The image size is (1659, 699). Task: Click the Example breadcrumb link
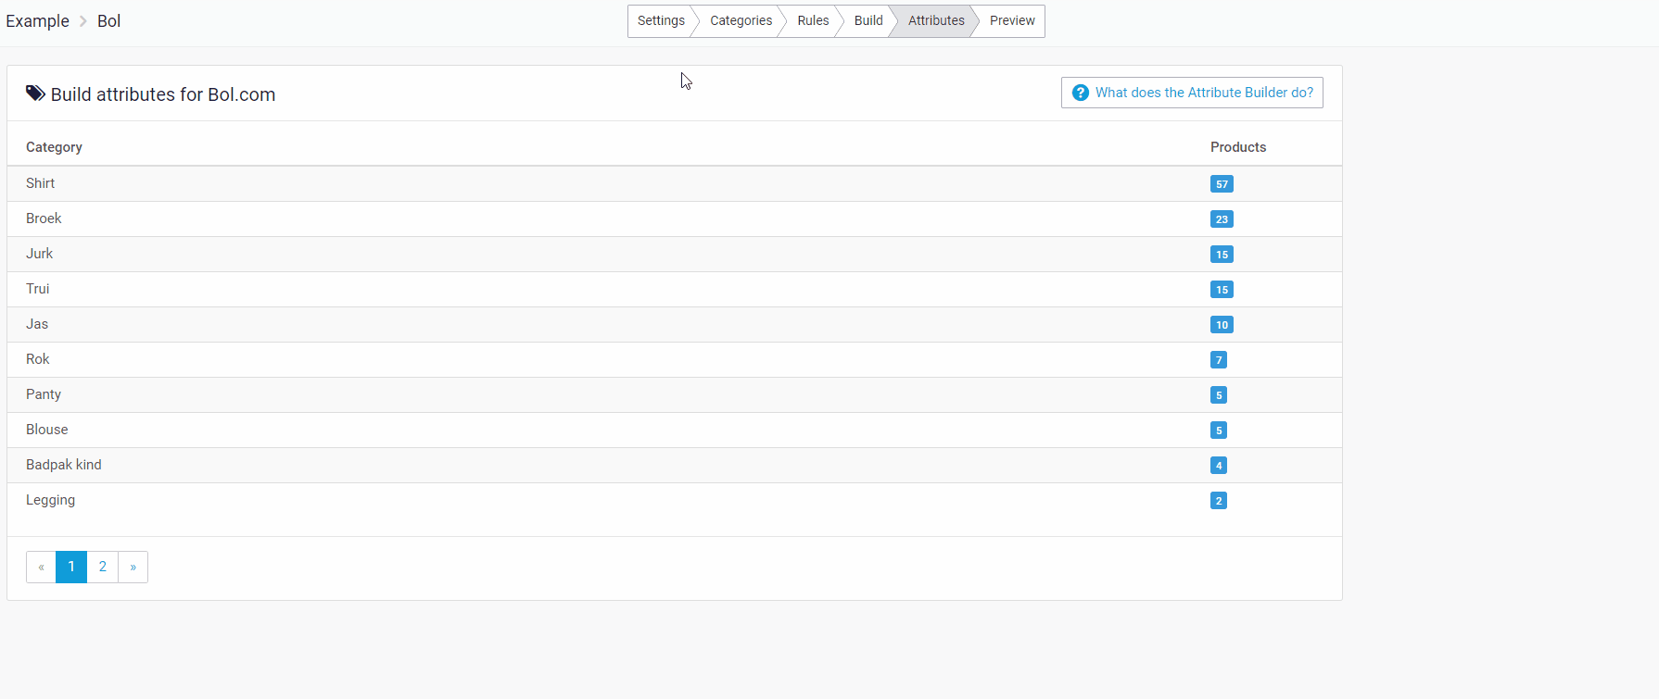(37, 21)
